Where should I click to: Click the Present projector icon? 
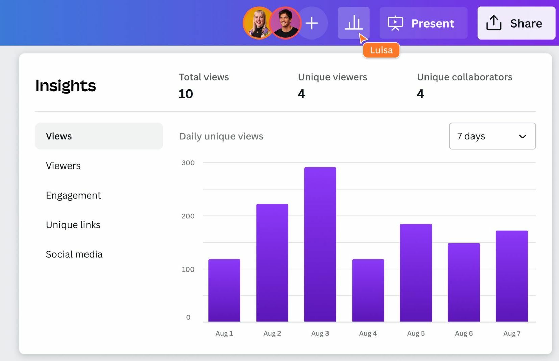[395, 23]
